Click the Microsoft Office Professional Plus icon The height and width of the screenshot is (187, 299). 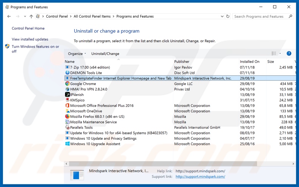pyautogui.click(x=67, y=105)
